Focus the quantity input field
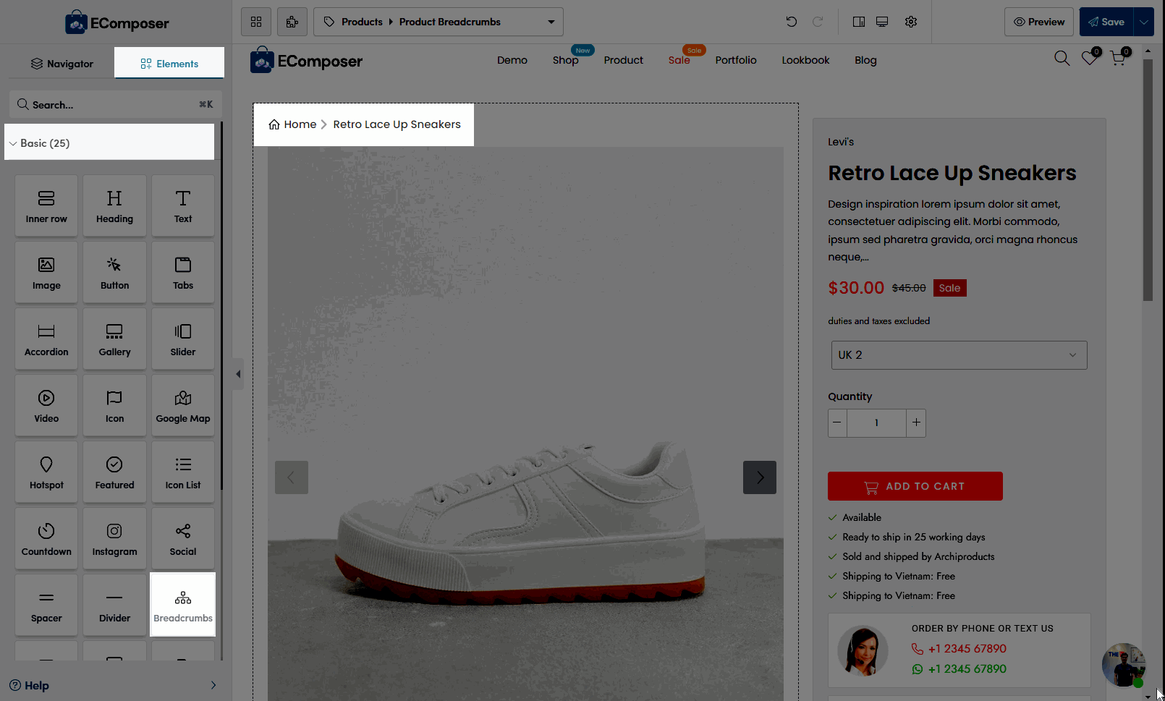Image resolution: width=1165 pixels, height=701 pixels. coord(876,422)
